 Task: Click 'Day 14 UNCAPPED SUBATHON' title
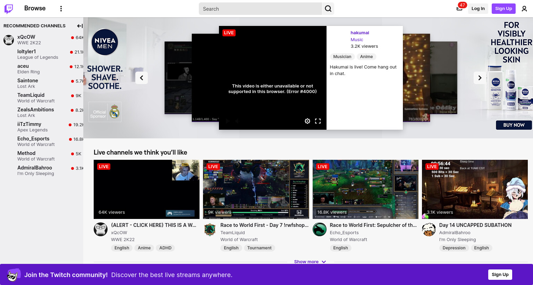point(475,225)
